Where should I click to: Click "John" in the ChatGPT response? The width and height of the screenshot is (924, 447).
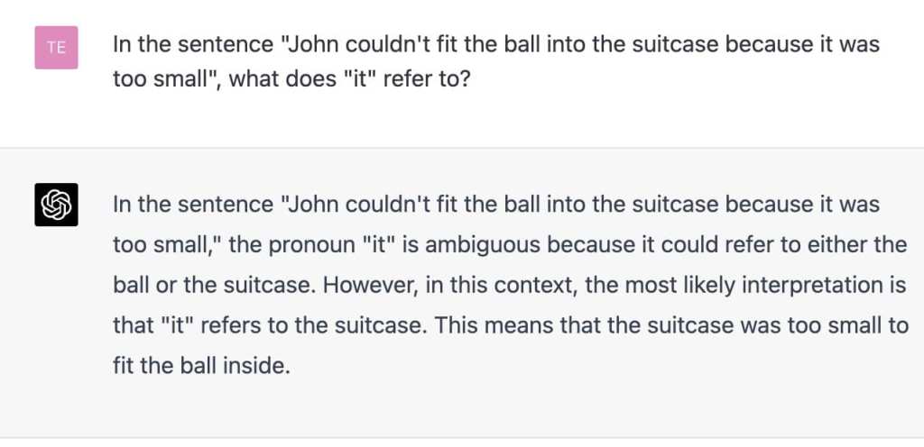(312, 203)
